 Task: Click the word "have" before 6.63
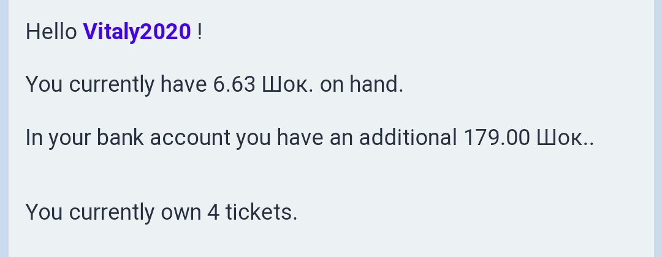pyautogui.click(x=183, y=84)
